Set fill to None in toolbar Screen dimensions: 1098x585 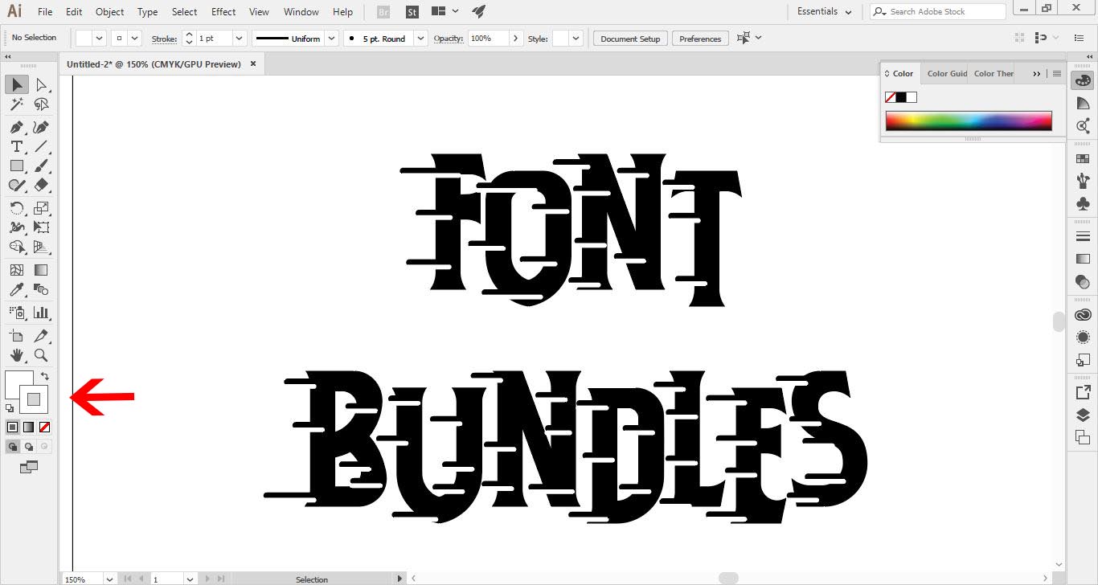45,427
